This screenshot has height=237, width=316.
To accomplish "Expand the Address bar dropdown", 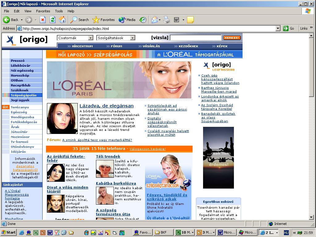I will 278,28.
